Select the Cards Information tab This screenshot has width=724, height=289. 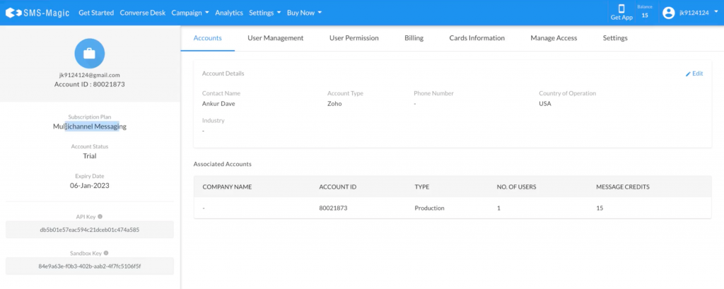point(477,38)
